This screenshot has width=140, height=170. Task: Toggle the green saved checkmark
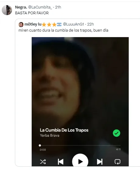(117, 133)
